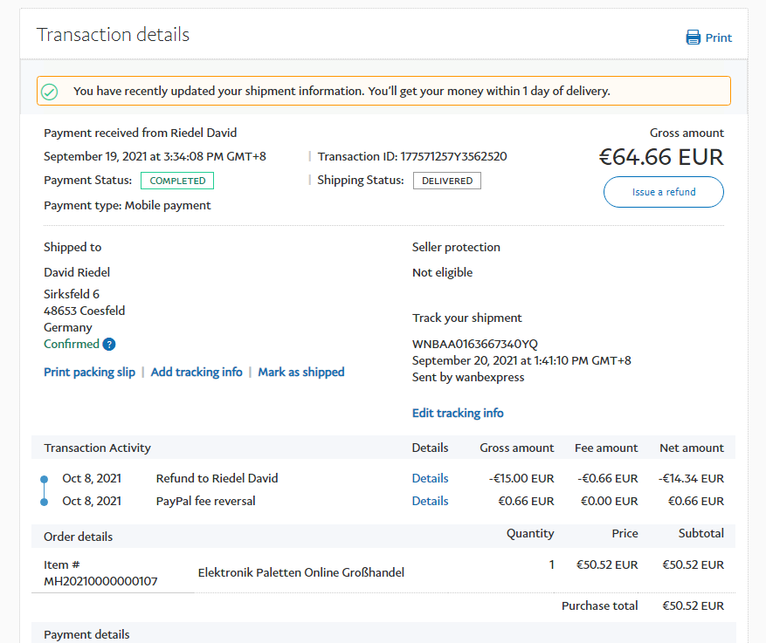This screenshot has height=643, width=766.
Task: Click the COMPLETED payment status badge
Action: 177,181
